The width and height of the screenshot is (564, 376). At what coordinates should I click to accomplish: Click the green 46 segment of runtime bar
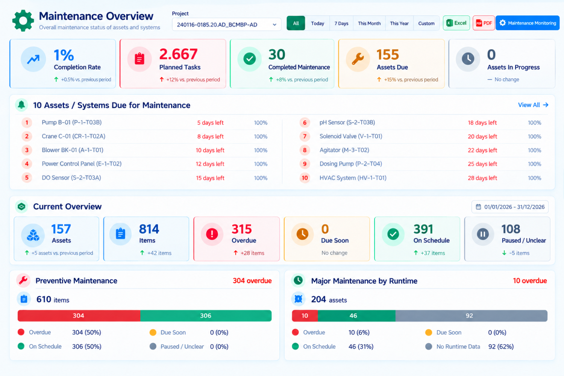point(356,316)
